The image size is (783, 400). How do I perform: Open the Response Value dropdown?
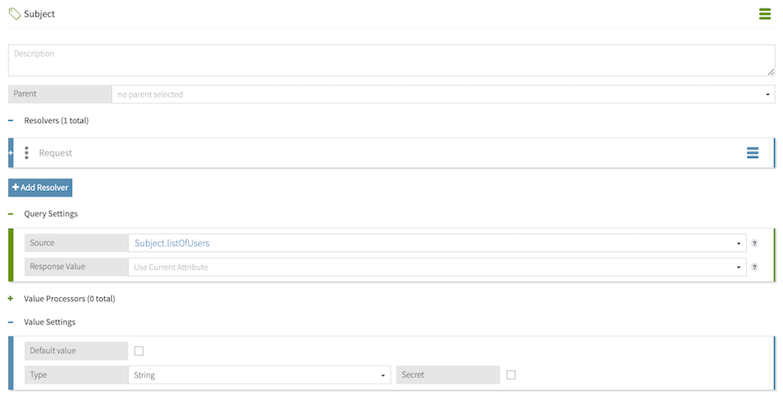pyautogui.click(x=437, y=267)
